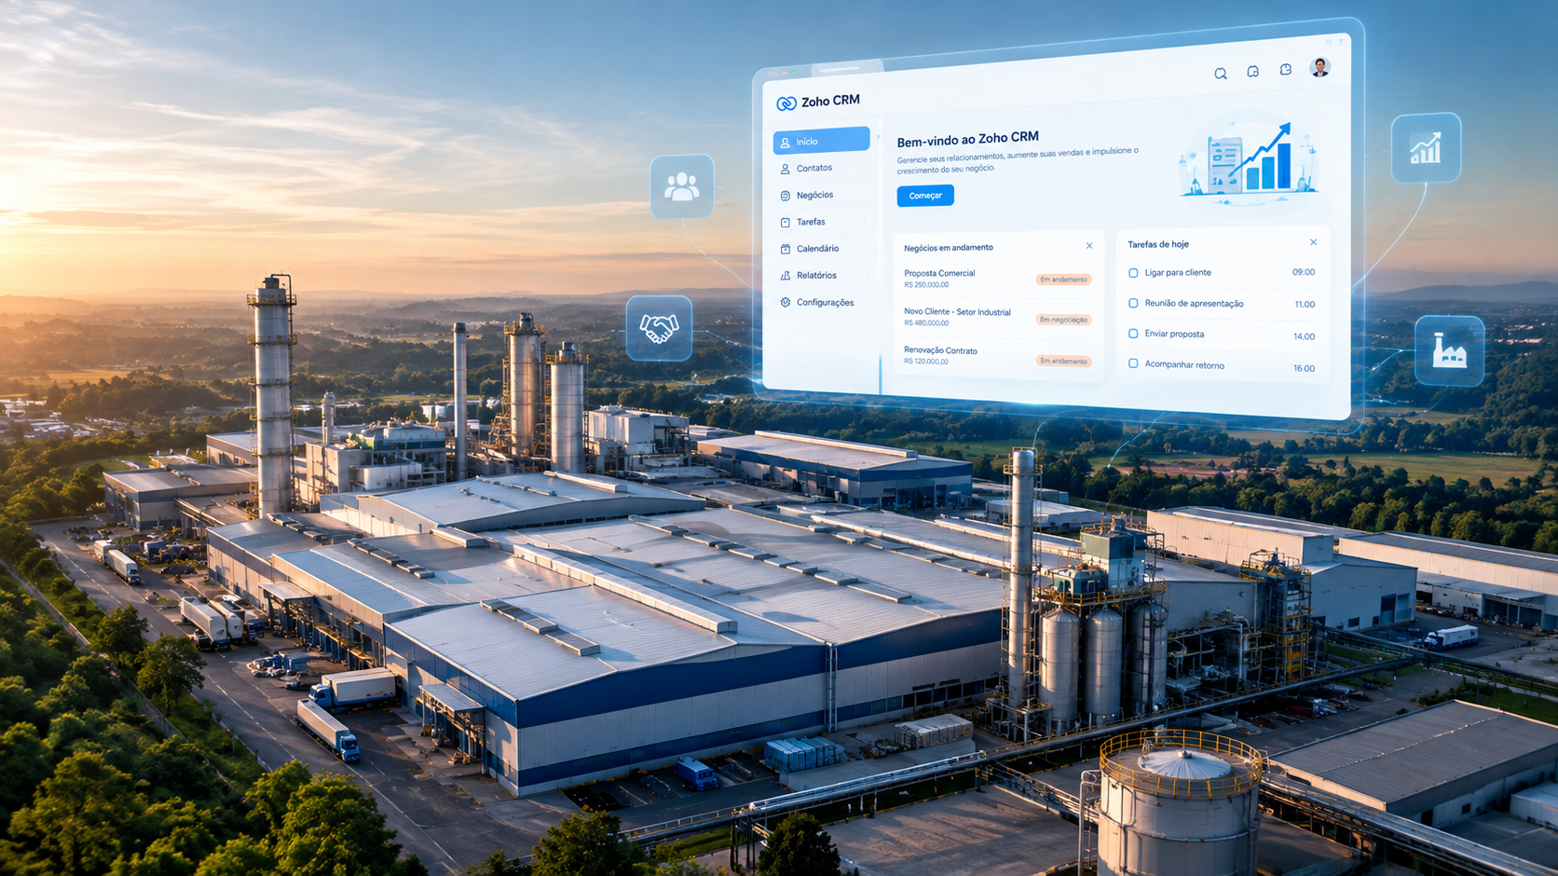Check the Reunião de apresentação task
Viewport: 1558px width, 876px height.
(x=1133, y=304)
